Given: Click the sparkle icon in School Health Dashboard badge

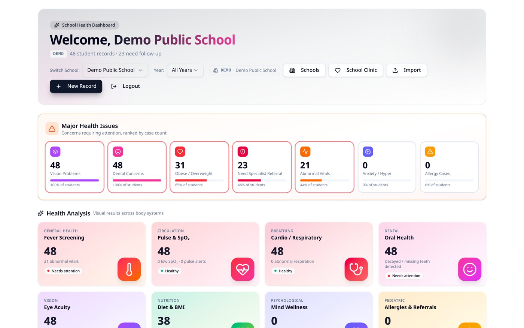Looking at the screenshot, I should click(x=57, y=25).
